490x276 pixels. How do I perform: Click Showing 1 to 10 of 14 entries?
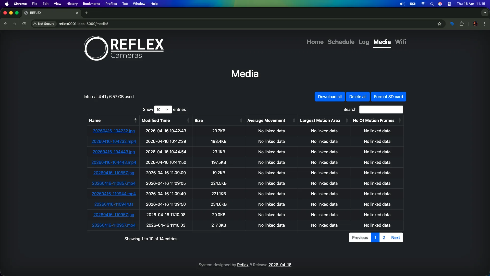[x=151, y=239]
